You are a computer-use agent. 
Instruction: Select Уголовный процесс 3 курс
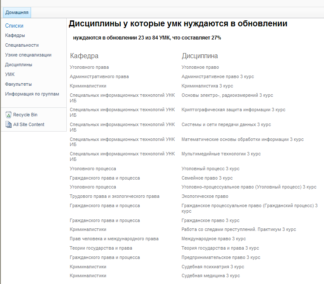pyautogui.click(x=210, y=169)
